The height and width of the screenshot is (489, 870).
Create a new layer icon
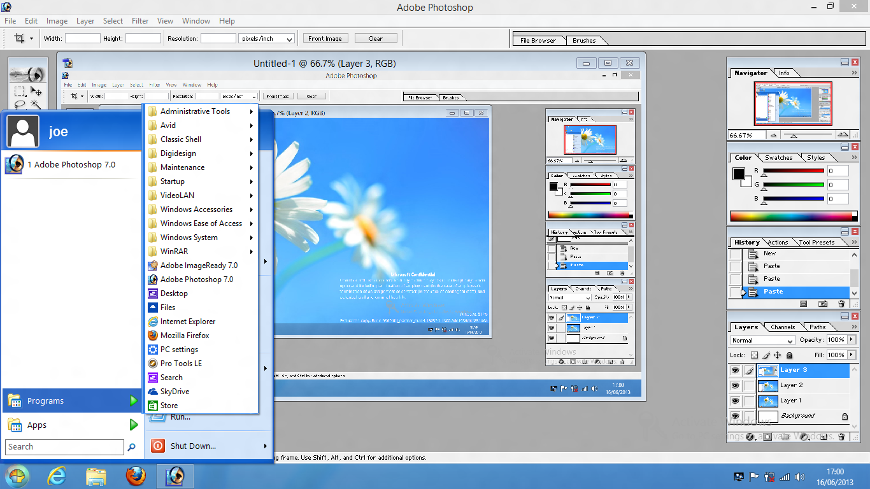(824, 437)
